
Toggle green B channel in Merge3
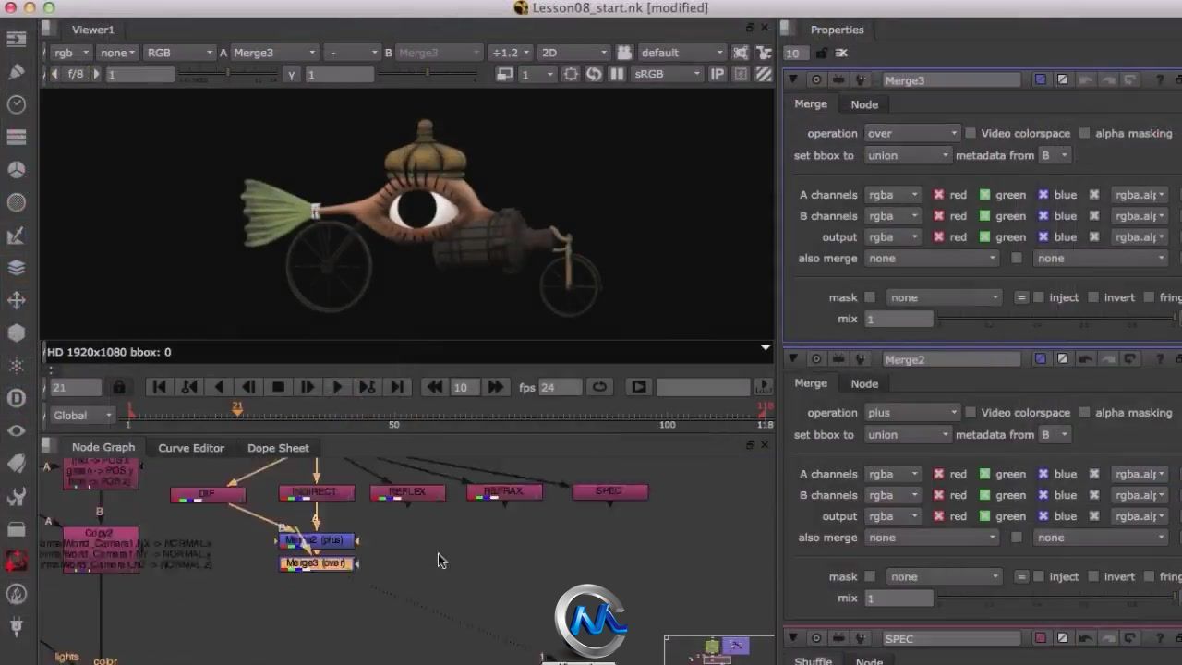click(984, 216)
